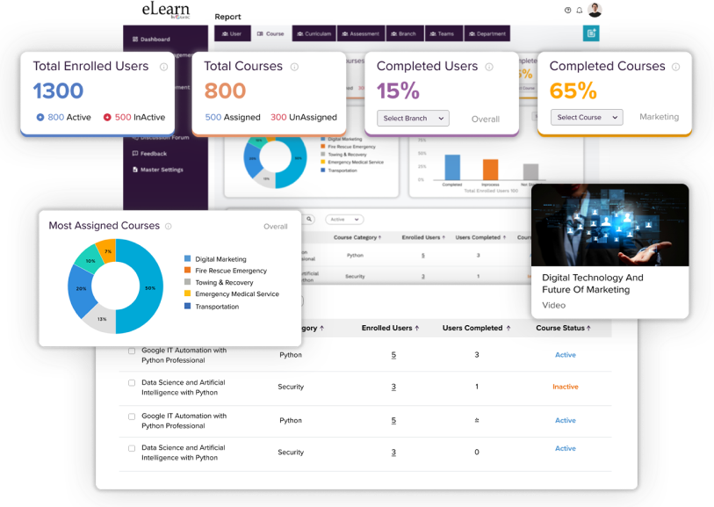Sort the table by Course Status
The width and height of the screenshot is (714, 507).
pyautogui.click(x=564, y=327)
